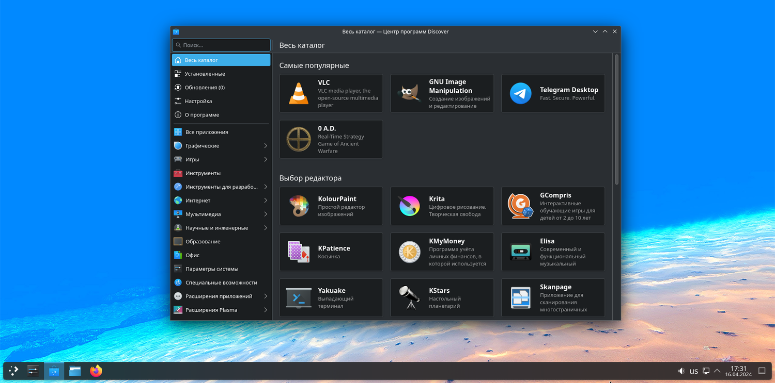Click the search magnifier icon

coord(178,45)
